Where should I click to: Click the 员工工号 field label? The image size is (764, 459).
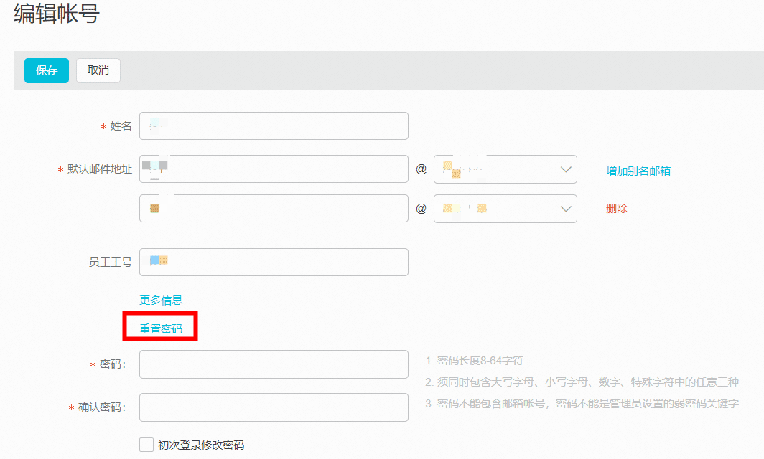111,262
